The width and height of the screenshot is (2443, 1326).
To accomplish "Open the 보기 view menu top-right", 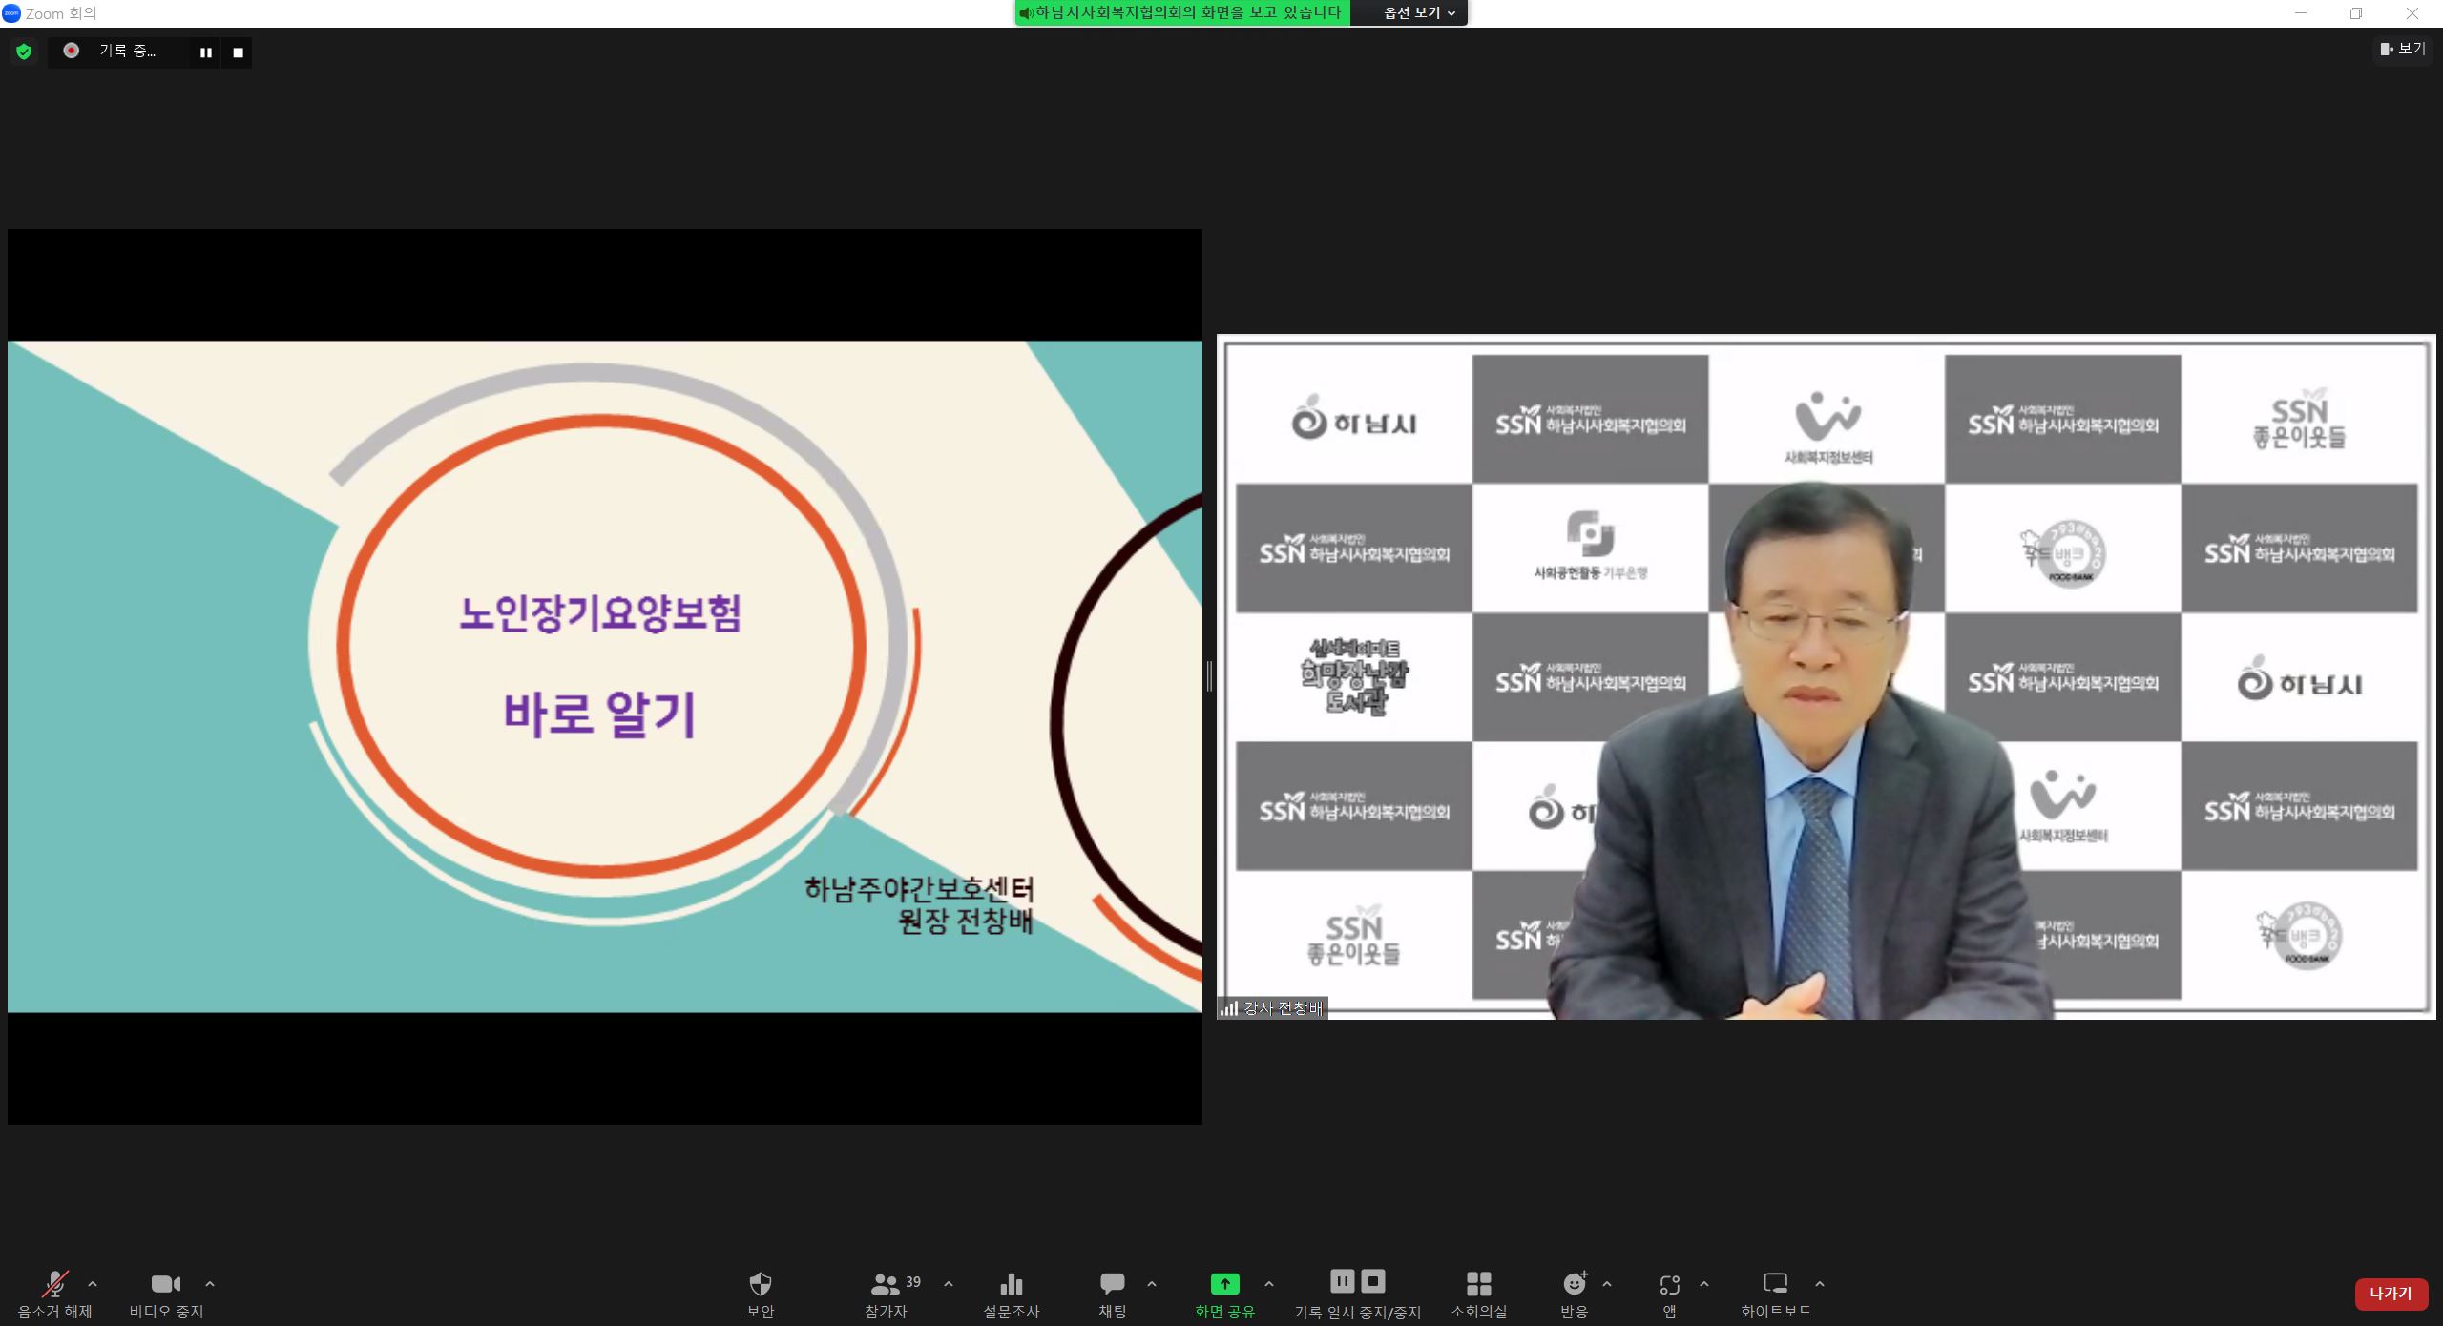I will pyautogui.click(x=2402, y=49).
